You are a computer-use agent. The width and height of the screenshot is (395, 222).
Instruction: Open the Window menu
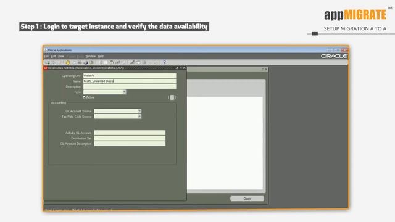pos(91,56)
